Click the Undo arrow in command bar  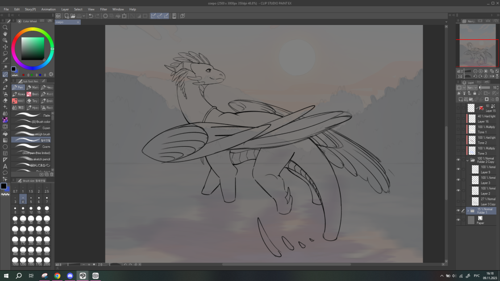pyautogui.click(x=91, y=16)
